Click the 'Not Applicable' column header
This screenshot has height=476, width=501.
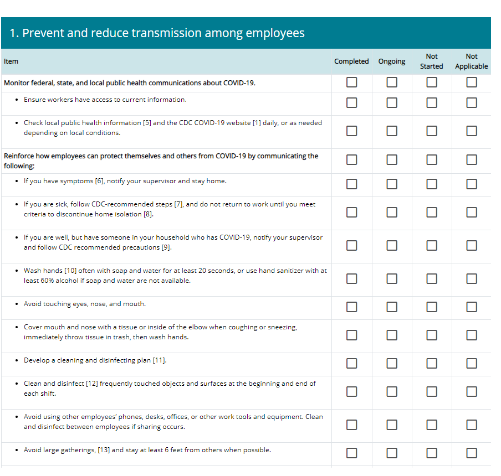pos(472,61)
